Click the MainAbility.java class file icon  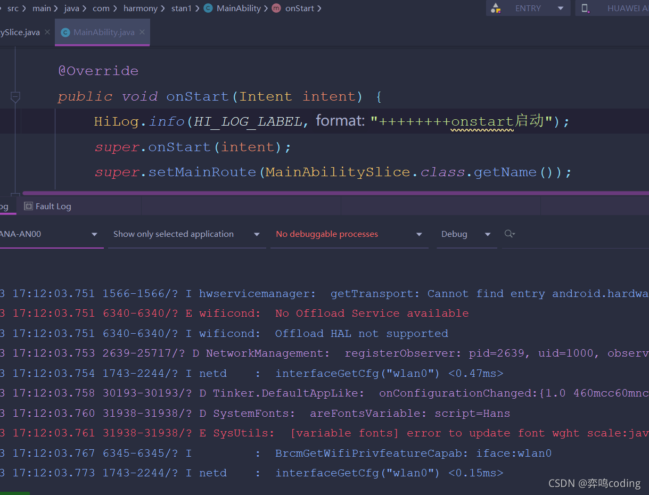click(65, 32)
